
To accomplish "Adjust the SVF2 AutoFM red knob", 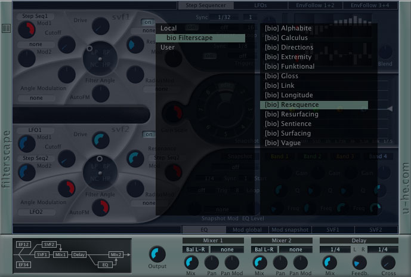I will (101, 208).
